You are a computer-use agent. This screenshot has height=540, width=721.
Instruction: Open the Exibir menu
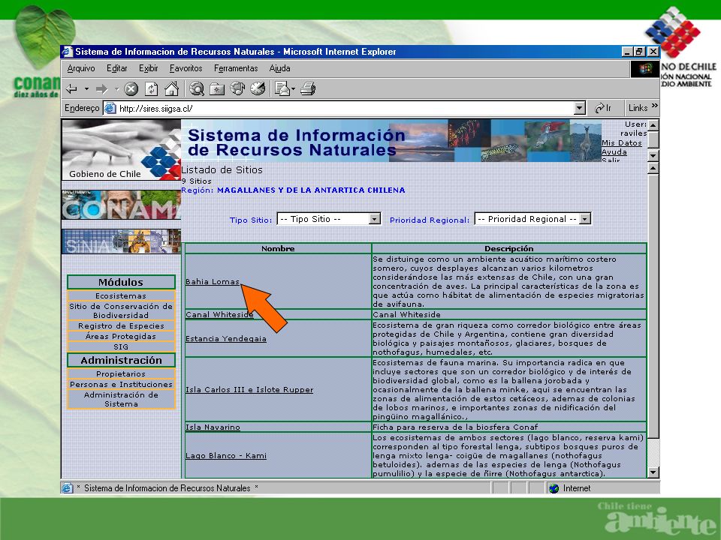[149, 68]
